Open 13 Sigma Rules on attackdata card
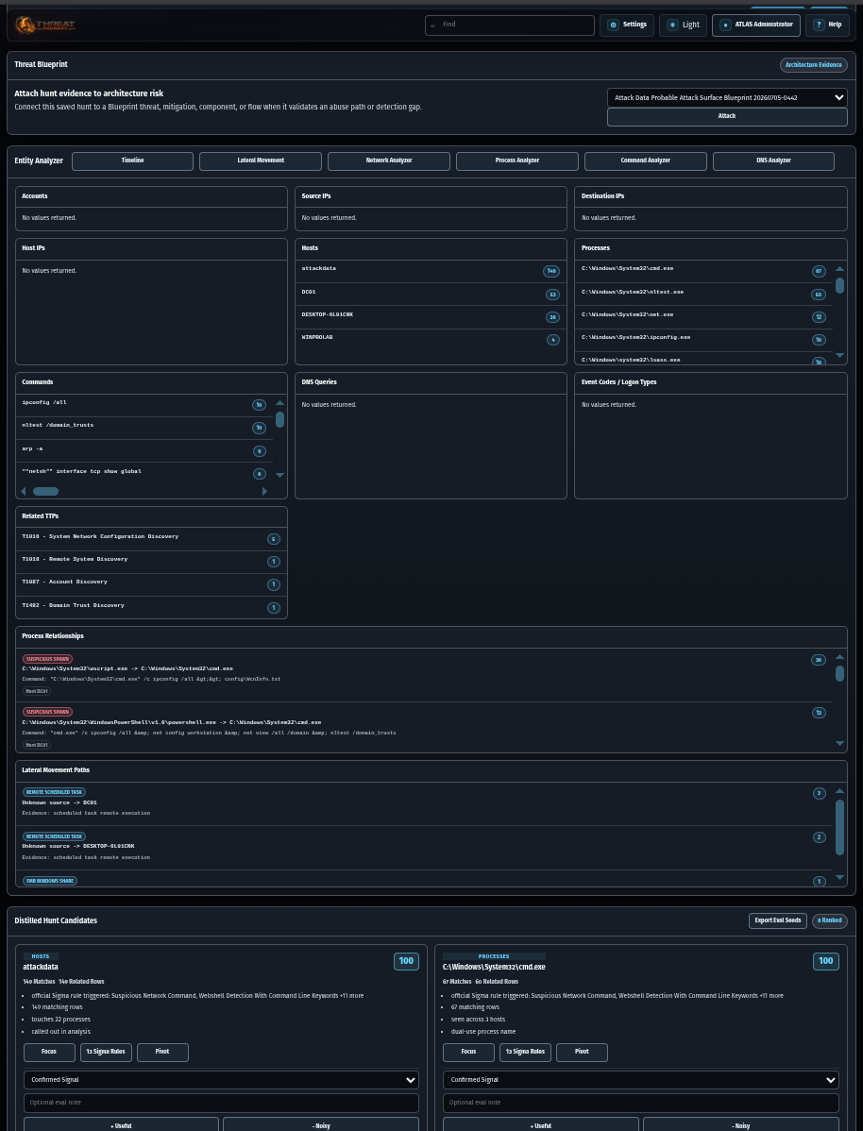The width and height of the screenshot is (863, 1131). click(106, 1053)
